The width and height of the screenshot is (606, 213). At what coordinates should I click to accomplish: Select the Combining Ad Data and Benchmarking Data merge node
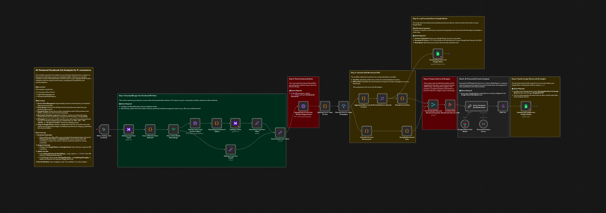pyautogui.click(x=433, y=105)
